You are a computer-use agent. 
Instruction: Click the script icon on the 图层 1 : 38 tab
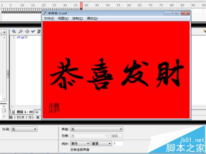click(13, 112)
